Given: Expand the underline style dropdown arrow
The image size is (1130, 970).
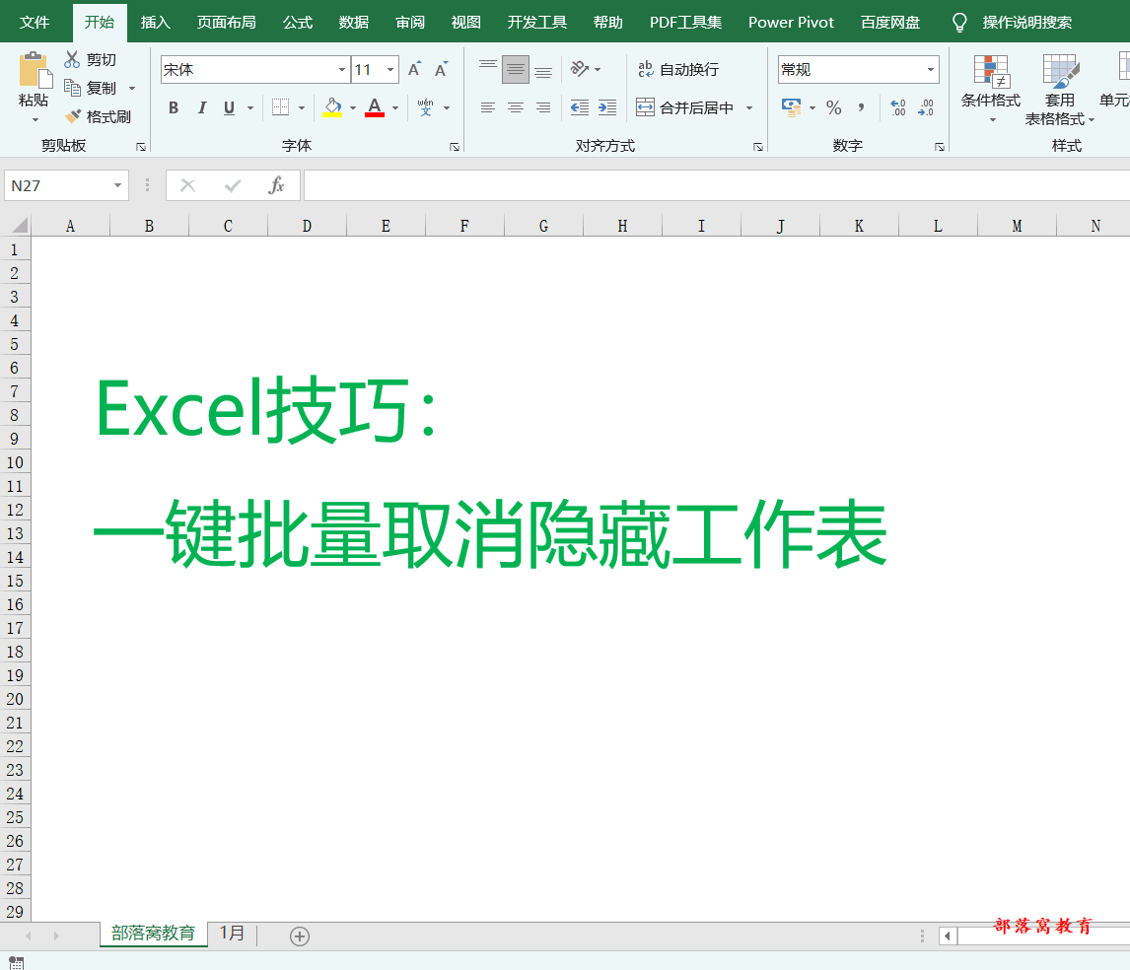Looking at the screenshot, I should (x=250, y=107).
